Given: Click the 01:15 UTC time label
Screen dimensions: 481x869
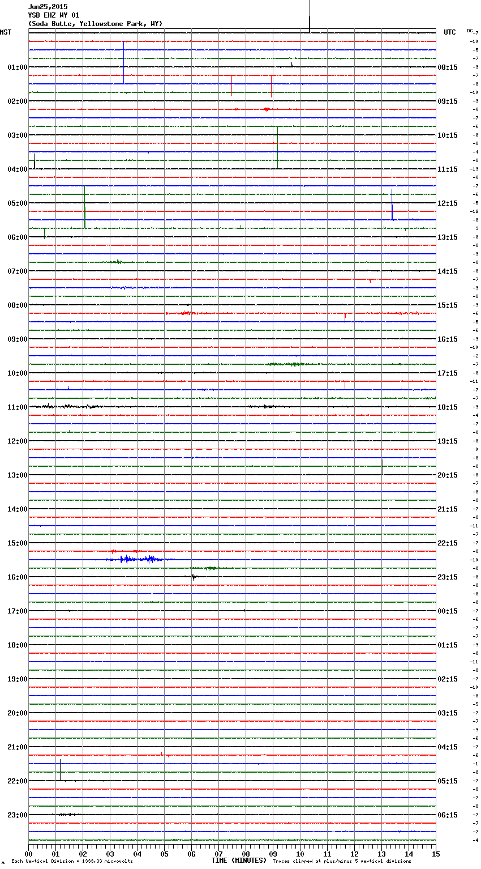Looking at the screenshot, I should pos(448,645).
